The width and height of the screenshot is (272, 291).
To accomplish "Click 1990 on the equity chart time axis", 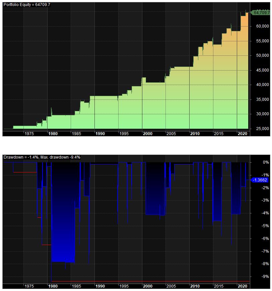I will coord(100,134).
